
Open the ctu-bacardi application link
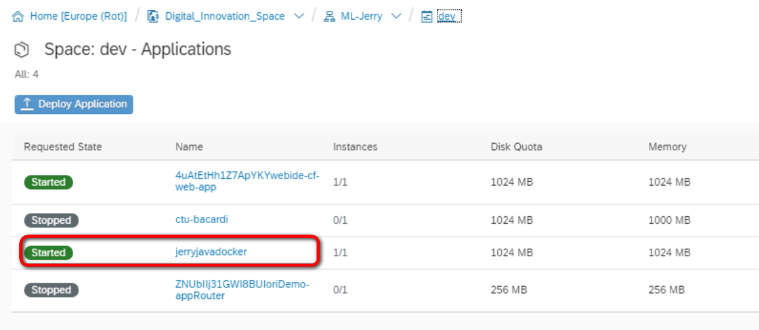point(201,219)
